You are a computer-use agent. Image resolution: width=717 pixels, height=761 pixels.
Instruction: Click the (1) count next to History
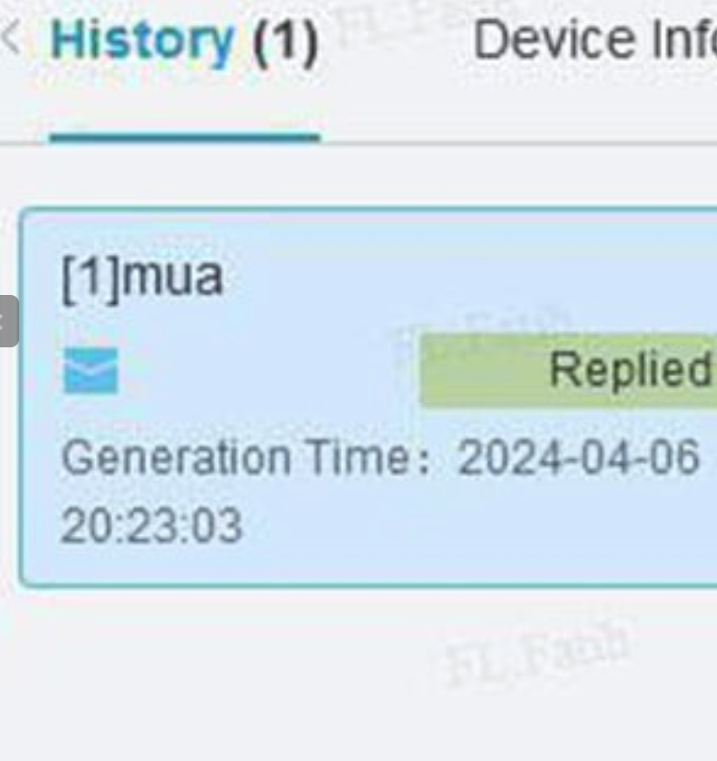(285, 41)
